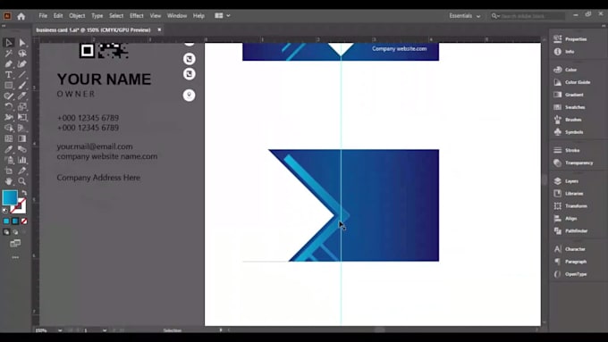Select the Pen tool
Image resolution: width=608 pixels, height=342 pixels.
point(9,64)
